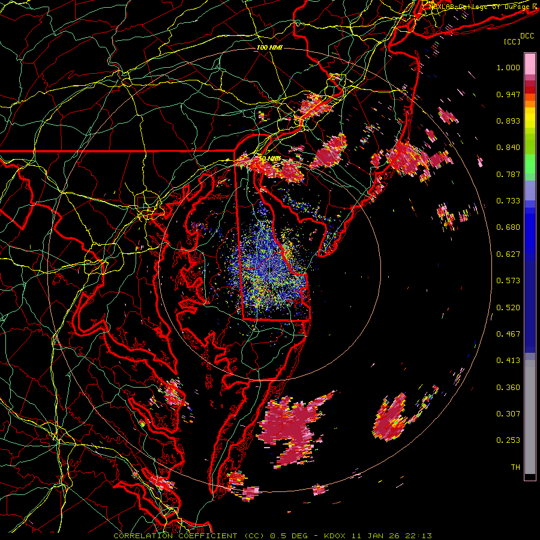The height and width of the screenshot is (540, 540).
Task: Click the 0.787 scale value
Action: pos(508,174)
